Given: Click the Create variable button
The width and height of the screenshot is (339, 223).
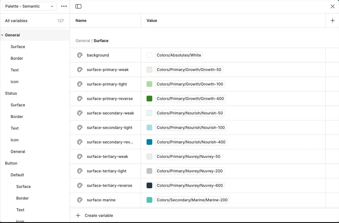Looking at the screenshot, I should [94, 215].
